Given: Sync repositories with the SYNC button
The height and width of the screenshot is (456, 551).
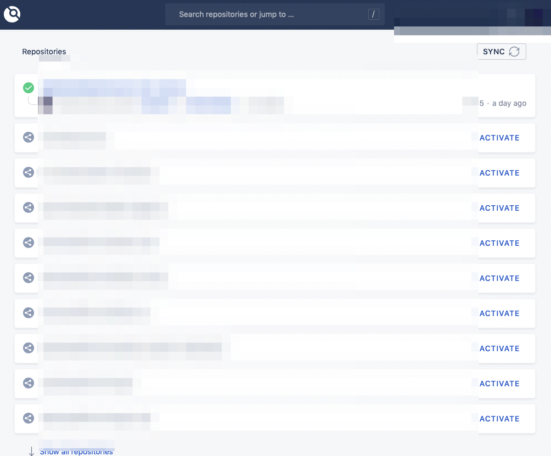Looking at the screenshot, I should [x=501, y=52].
